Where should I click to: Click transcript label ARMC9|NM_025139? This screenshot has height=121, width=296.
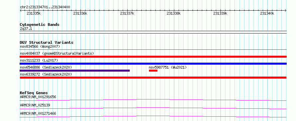click(x=35, y=105)
